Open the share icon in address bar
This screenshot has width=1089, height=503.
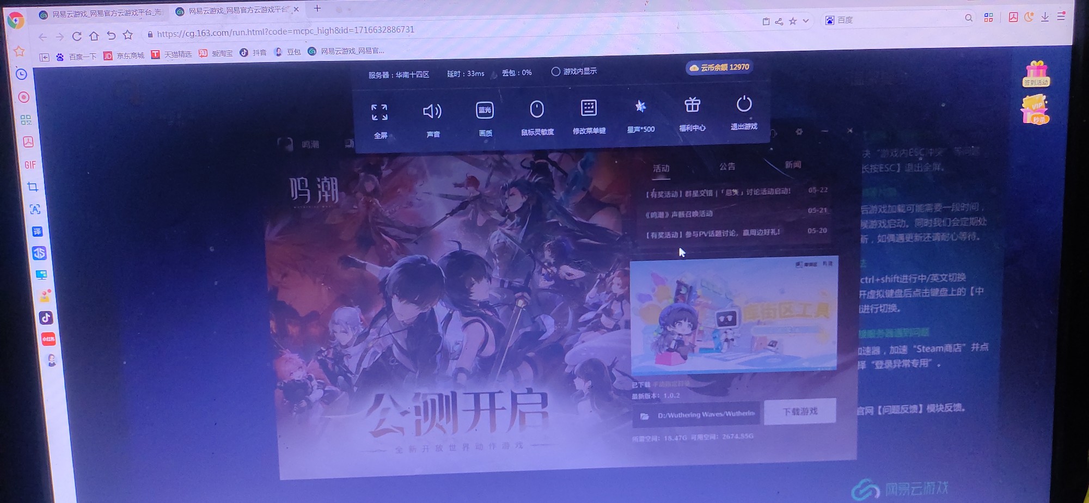coord(779,21)
